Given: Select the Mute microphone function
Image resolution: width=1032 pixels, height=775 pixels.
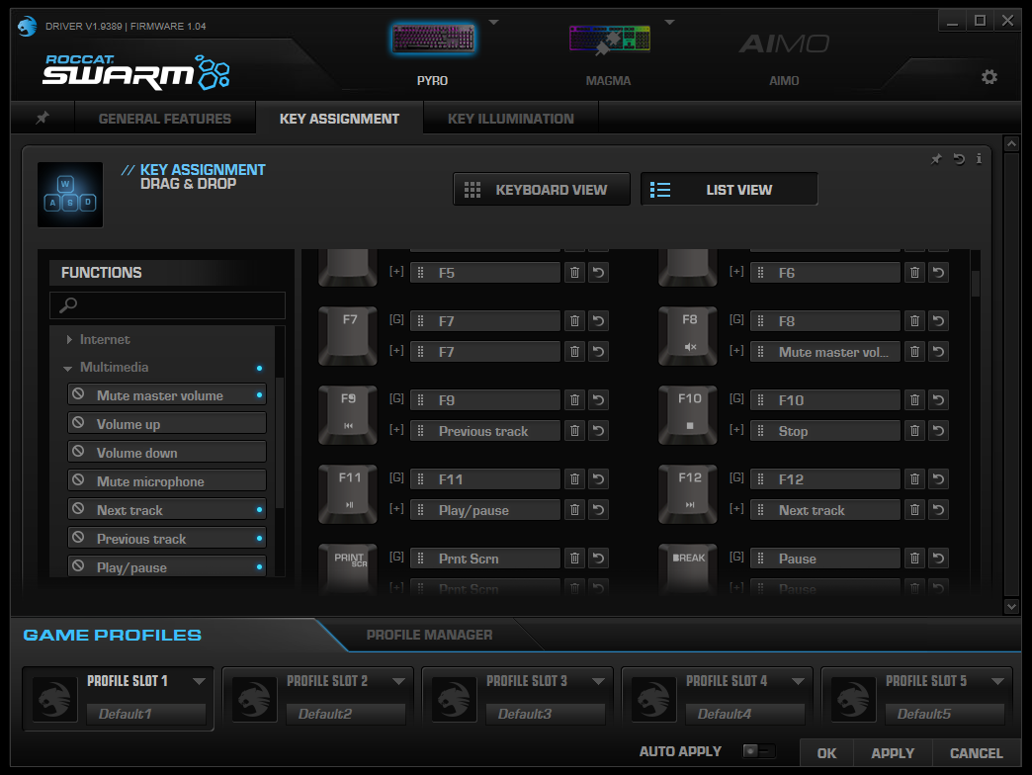Looking at the screenshot, I should [167, 481].
